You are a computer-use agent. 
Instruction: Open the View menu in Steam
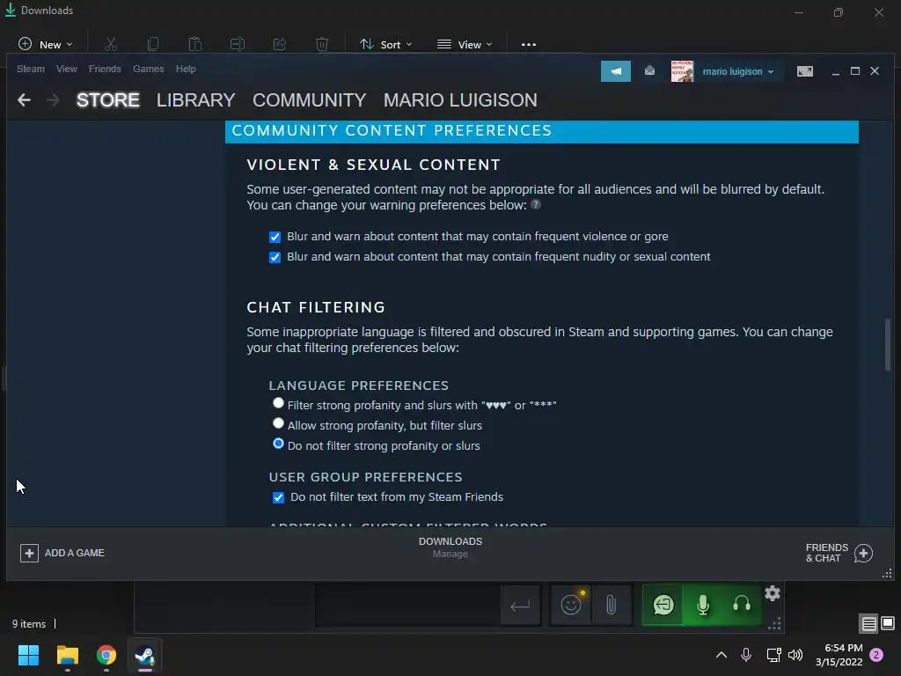67,69
